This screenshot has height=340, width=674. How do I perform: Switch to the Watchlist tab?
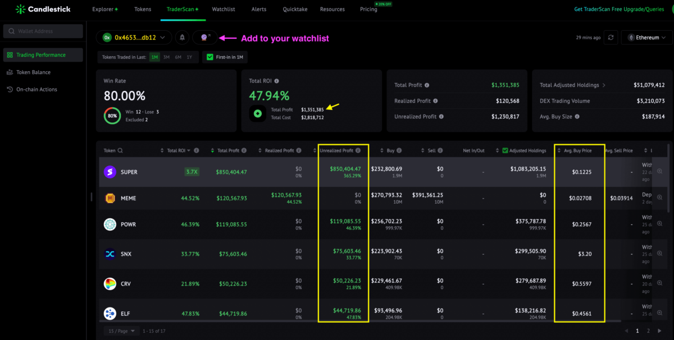point(224,10)
